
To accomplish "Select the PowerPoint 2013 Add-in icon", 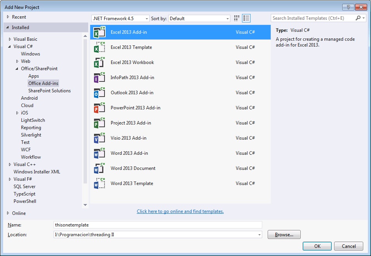I will pos(99,108).
